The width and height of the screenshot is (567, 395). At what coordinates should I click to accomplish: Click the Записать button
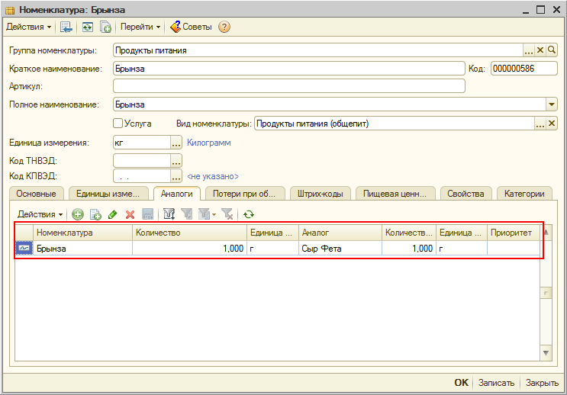[x=496, y=383]
